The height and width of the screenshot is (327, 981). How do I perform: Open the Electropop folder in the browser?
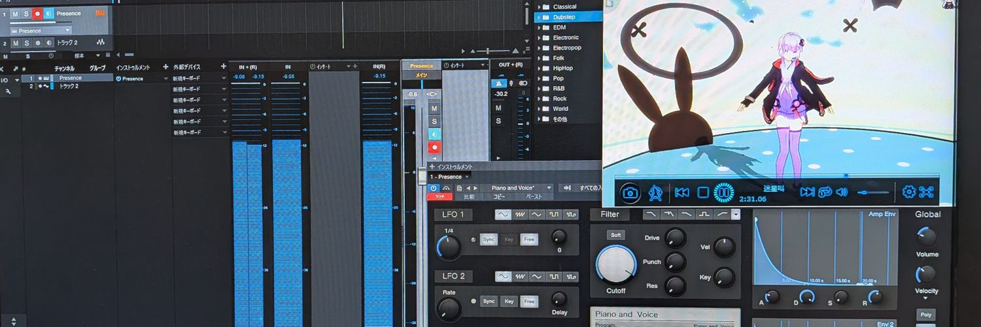(x=566, y=48)
